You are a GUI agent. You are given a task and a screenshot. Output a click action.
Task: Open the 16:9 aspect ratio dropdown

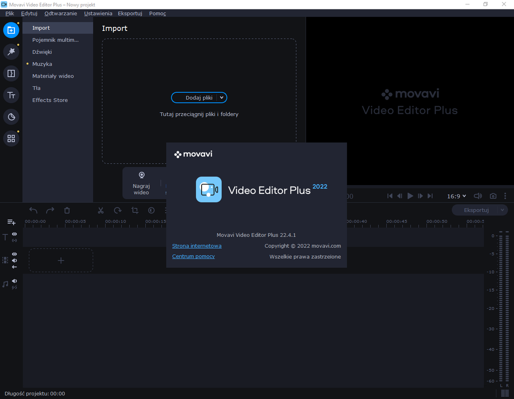tap(457, 196)
